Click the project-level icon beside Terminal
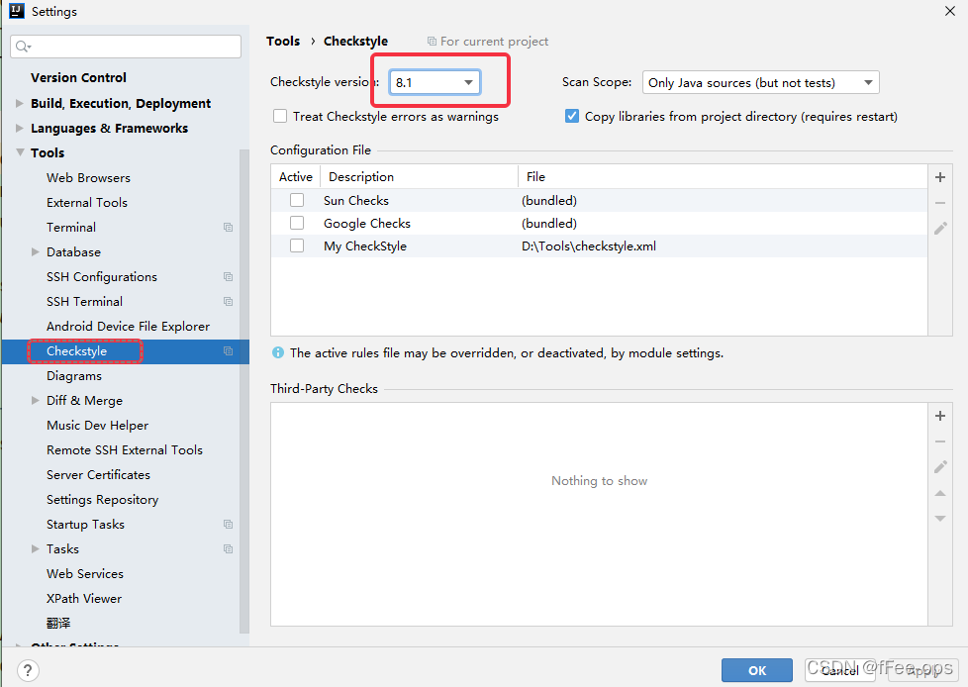The height and width of the screenshot is (687, 968). 228,227
